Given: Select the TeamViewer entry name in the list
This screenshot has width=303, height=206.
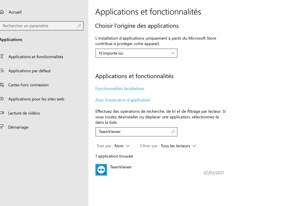Looking at the screenshot, I should [x=121, y=167].
